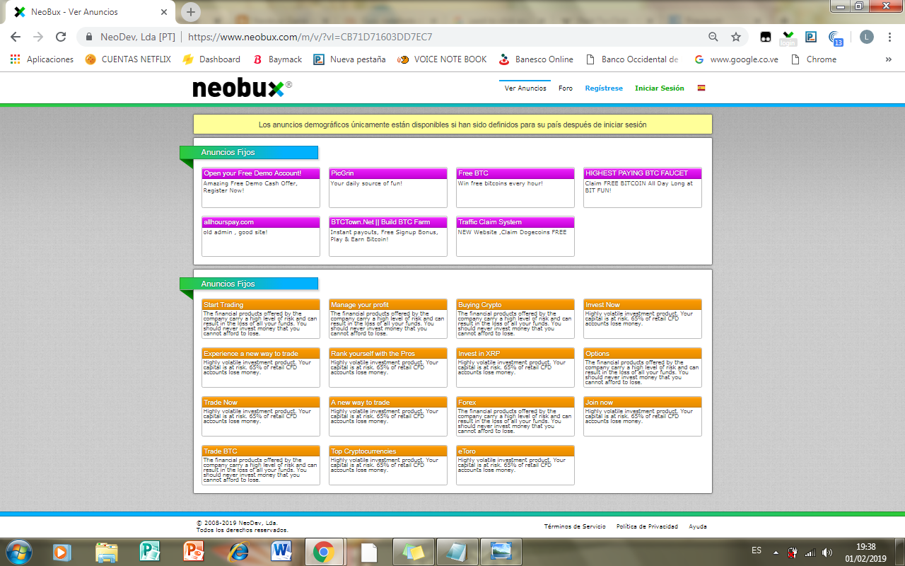This screenshot has width=905, height=566.
Task: Open the volume control in system tray
Action: [x=827, y=552]
